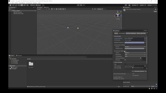Open the Default layout dropdown

point(152,5)
